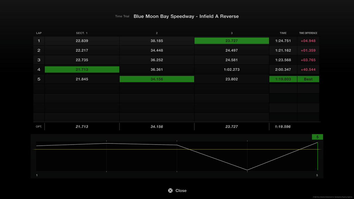Select lap 1 sector 1 time 22.839
This screenshot has height=199, width=354.
pyautogui.click(x=82, y=41)
